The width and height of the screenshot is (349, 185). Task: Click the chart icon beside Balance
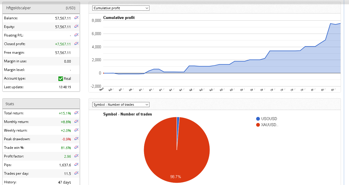[76, 18]
